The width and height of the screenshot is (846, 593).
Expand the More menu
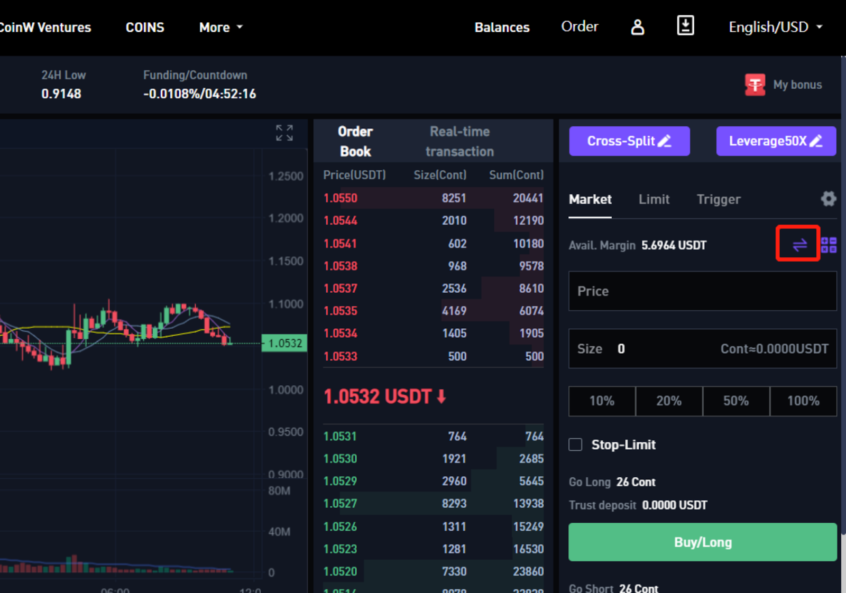click(220, 27)
